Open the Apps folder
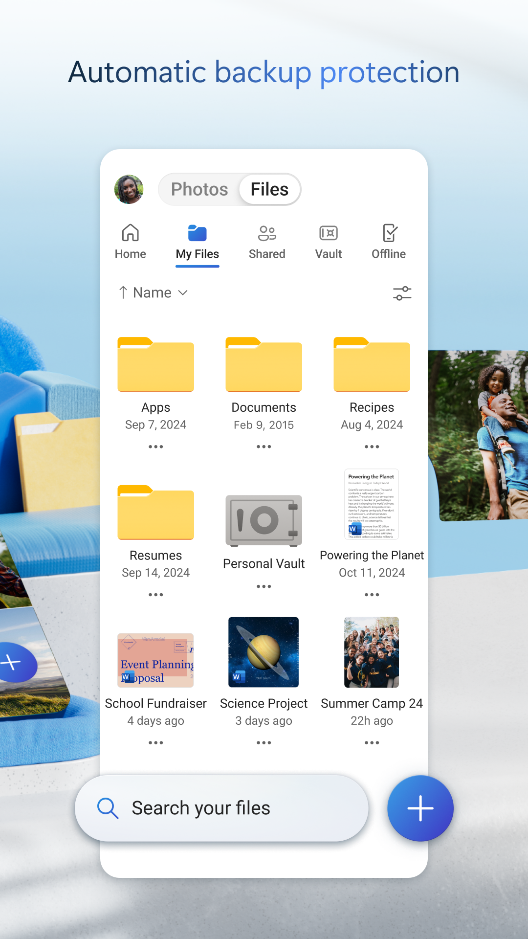This screenshot has height=939, width=528. click(156, 365)
